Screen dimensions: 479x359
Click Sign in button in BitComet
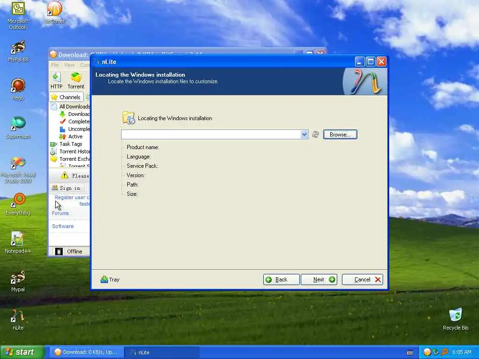66,188
